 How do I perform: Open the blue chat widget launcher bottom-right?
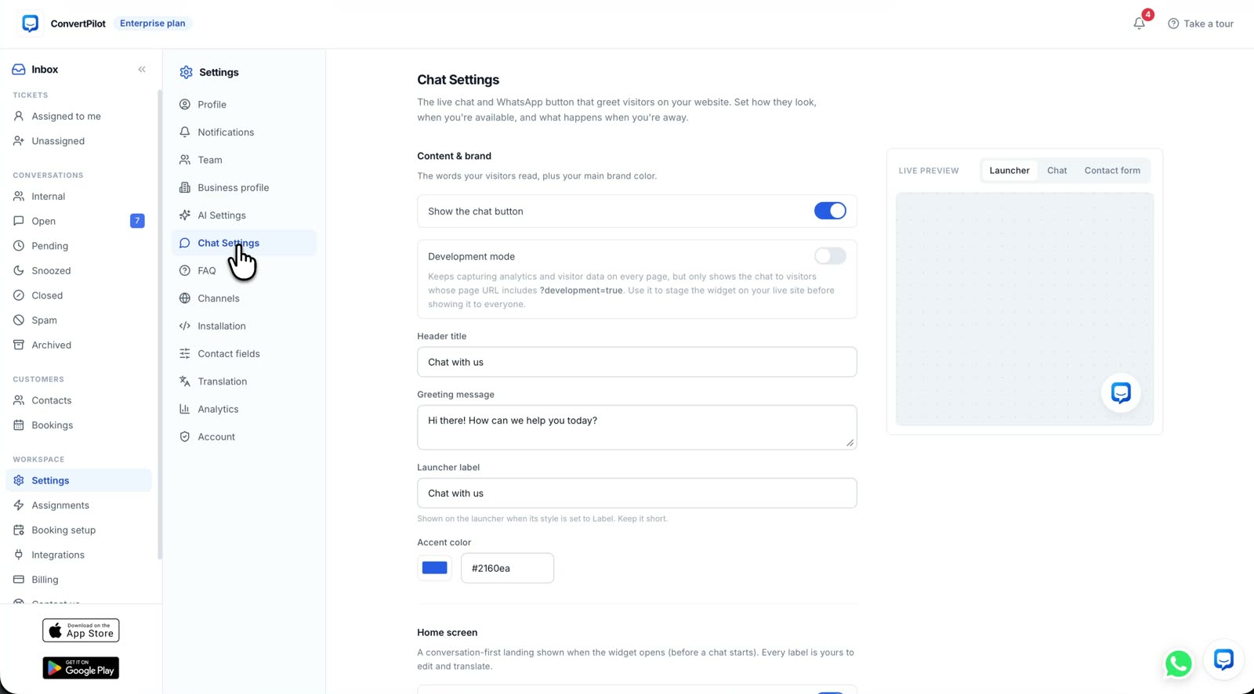point(1223,660)
